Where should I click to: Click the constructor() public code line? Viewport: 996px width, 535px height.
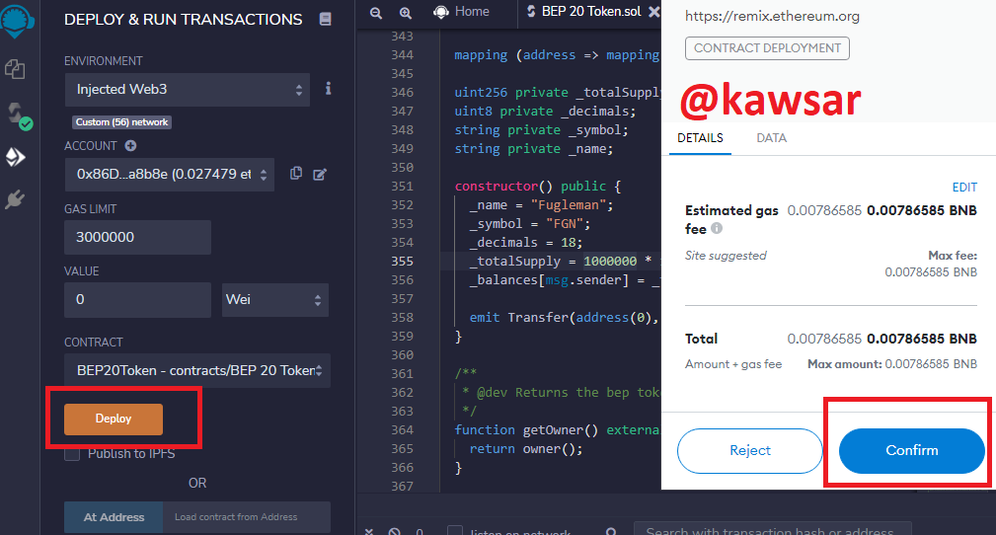click(538, 187)
